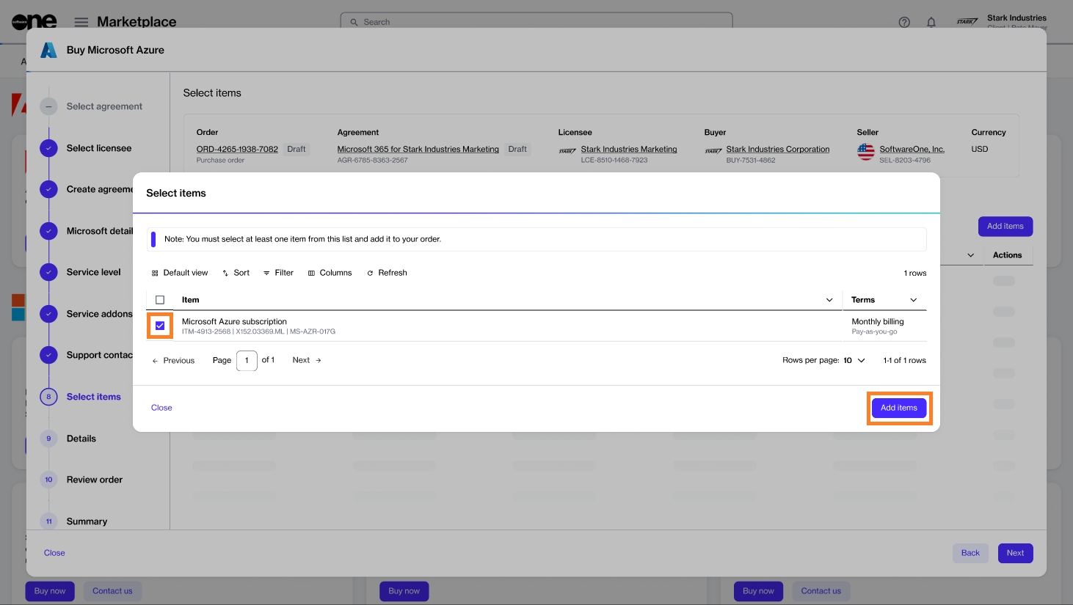Open the Rows per page dropdown
The height and width of the screenshot is (605, 1073).
point(854,360)
